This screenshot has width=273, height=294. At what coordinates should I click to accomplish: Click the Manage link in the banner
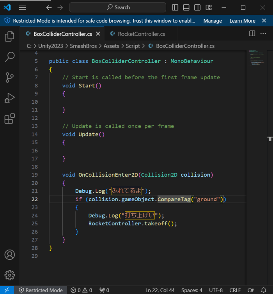point(213,21)
